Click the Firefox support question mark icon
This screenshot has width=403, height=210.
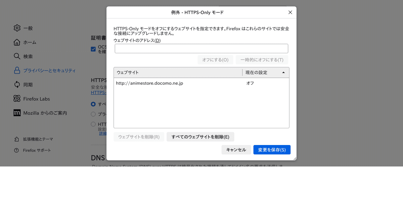16,150
